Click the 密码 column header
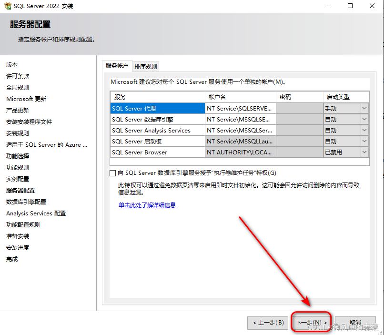This screenshot has height=335, width=384. [300, 97]
